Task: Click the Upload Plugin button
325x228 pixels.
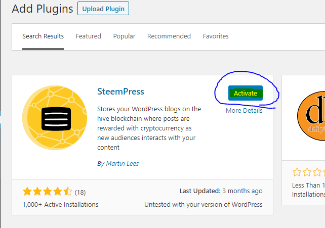Action: point(103,9)
